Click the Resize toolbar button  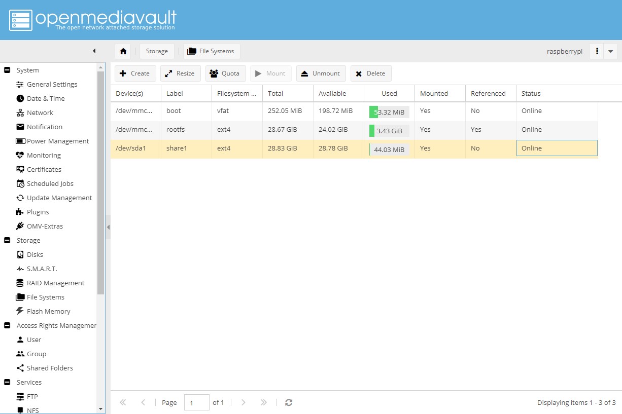point(181,73)
